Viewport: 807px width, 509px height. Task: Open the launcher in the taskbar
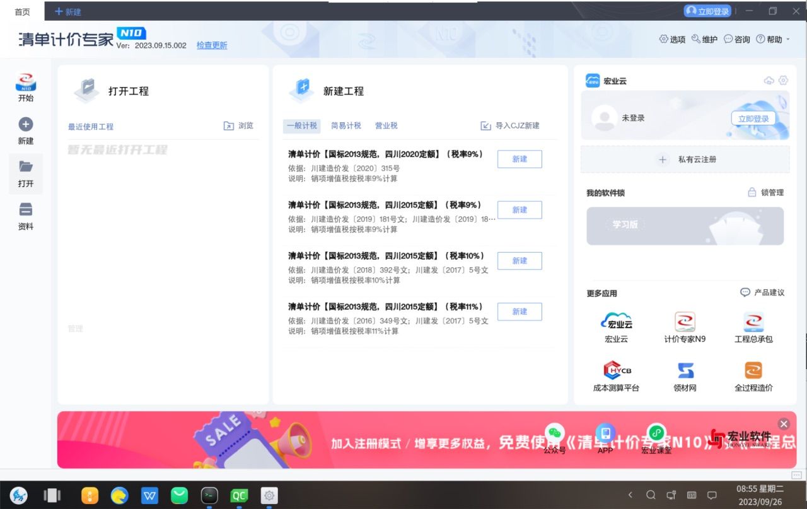coord(19,496)
